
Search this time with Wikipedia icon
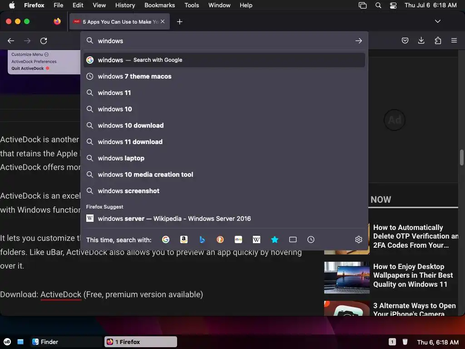point(257,239)
